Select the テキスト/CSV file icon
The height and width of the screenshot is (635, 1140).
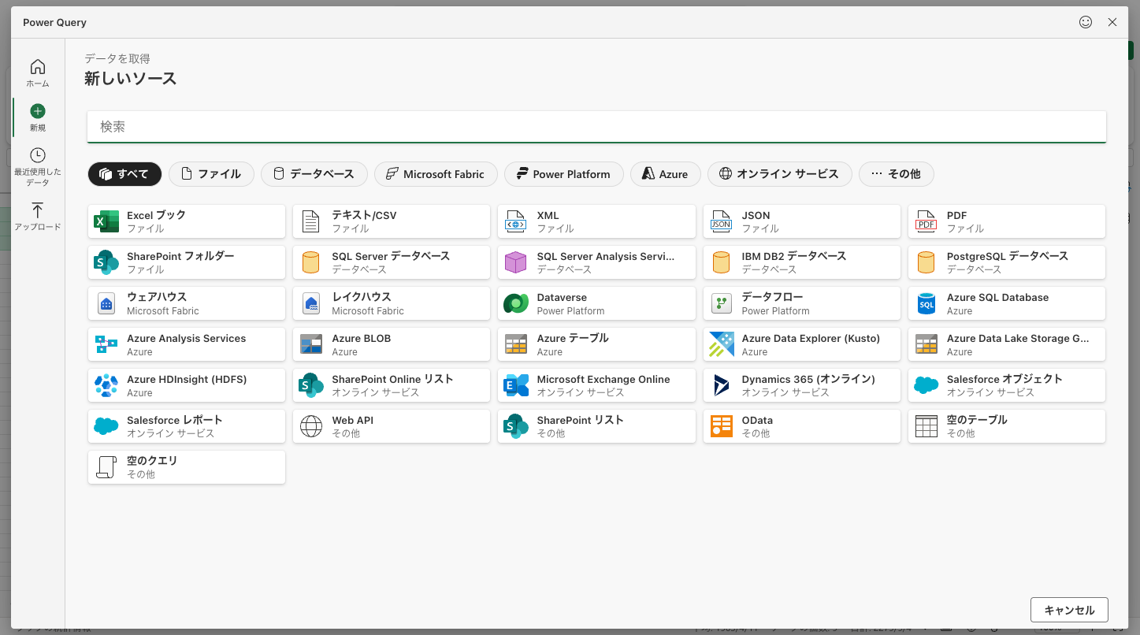tap(311, 221)
